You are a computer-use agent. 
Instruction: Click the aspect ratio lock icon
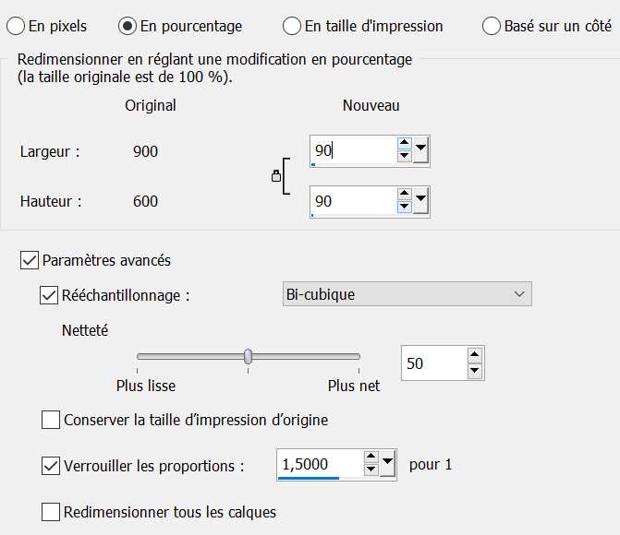coord(275,175)
